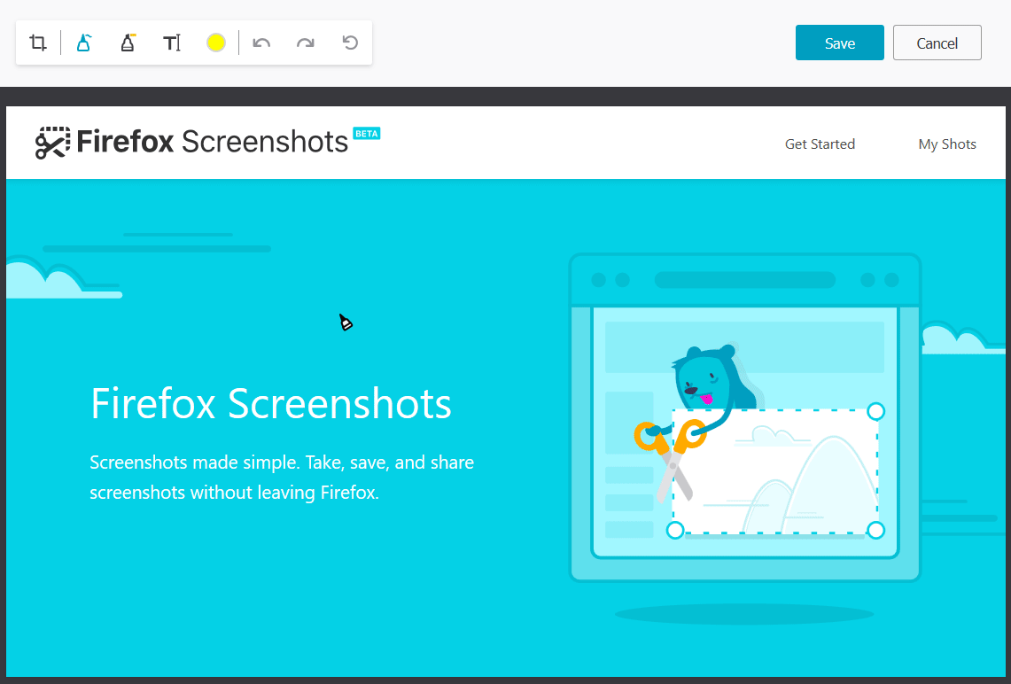Click the Get Started link
Screen dimensions: 1011x684
click(x=820, y=144)
